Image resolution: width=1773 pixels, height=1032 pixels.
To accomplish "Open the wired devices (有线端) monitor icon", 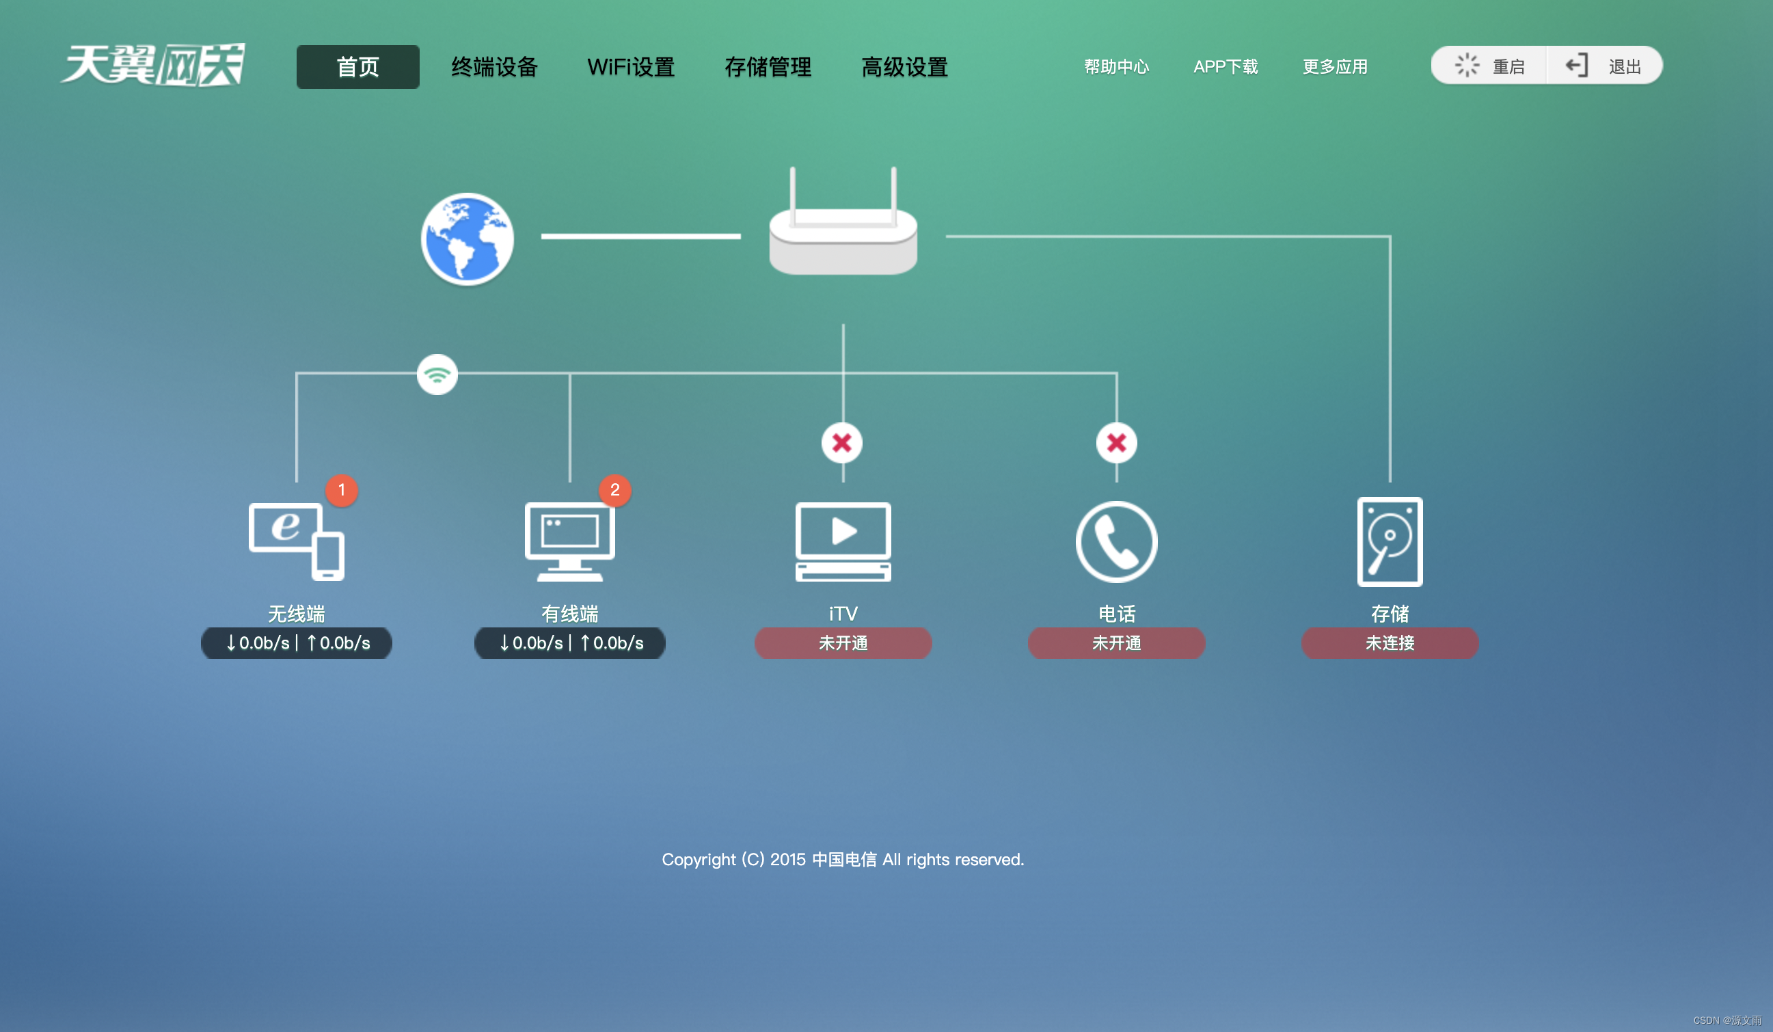I will [570, 542].
